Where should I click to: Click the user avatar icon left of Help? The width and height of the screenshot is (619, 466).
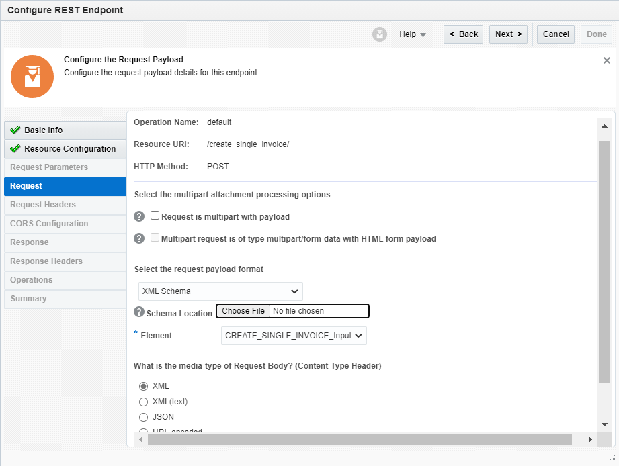point(380,34)
